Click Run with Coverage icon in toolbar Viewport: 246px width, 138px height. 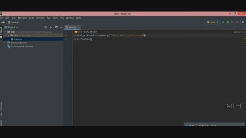coord(233,22)
